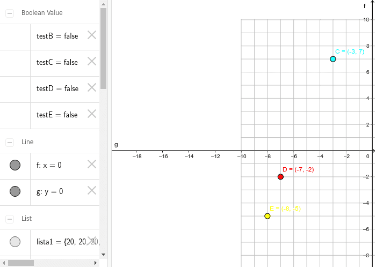Collapse the Line group
The image size is (376, 268).
pos(10,143)
